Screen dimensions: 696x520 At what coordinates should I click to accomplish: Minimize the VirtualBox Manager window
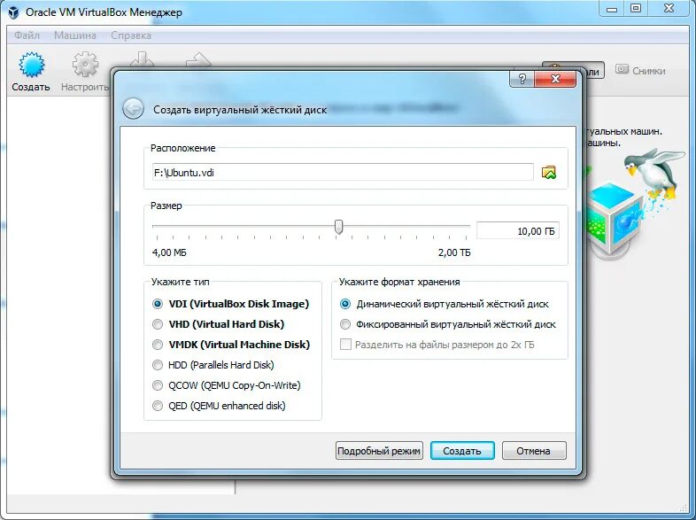[x=612, y=9]
